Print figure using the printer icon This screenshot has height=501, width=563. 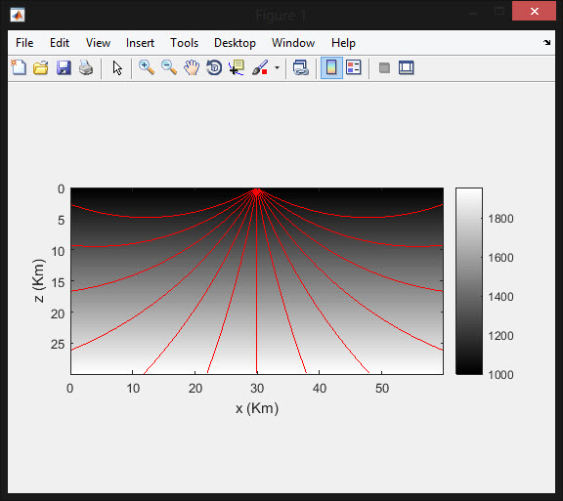[86, 67]
